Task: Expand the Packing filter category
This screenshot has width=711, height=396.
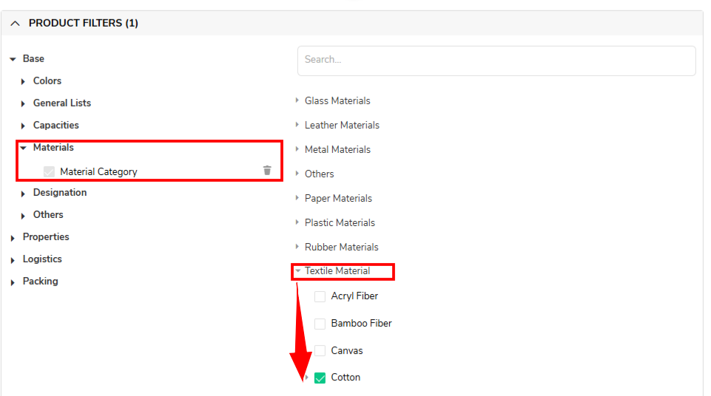Action: click(13, 282)
